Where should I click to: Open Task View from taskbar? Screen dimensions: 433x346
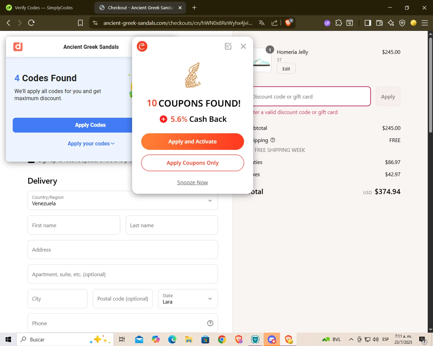pos(122,339)
